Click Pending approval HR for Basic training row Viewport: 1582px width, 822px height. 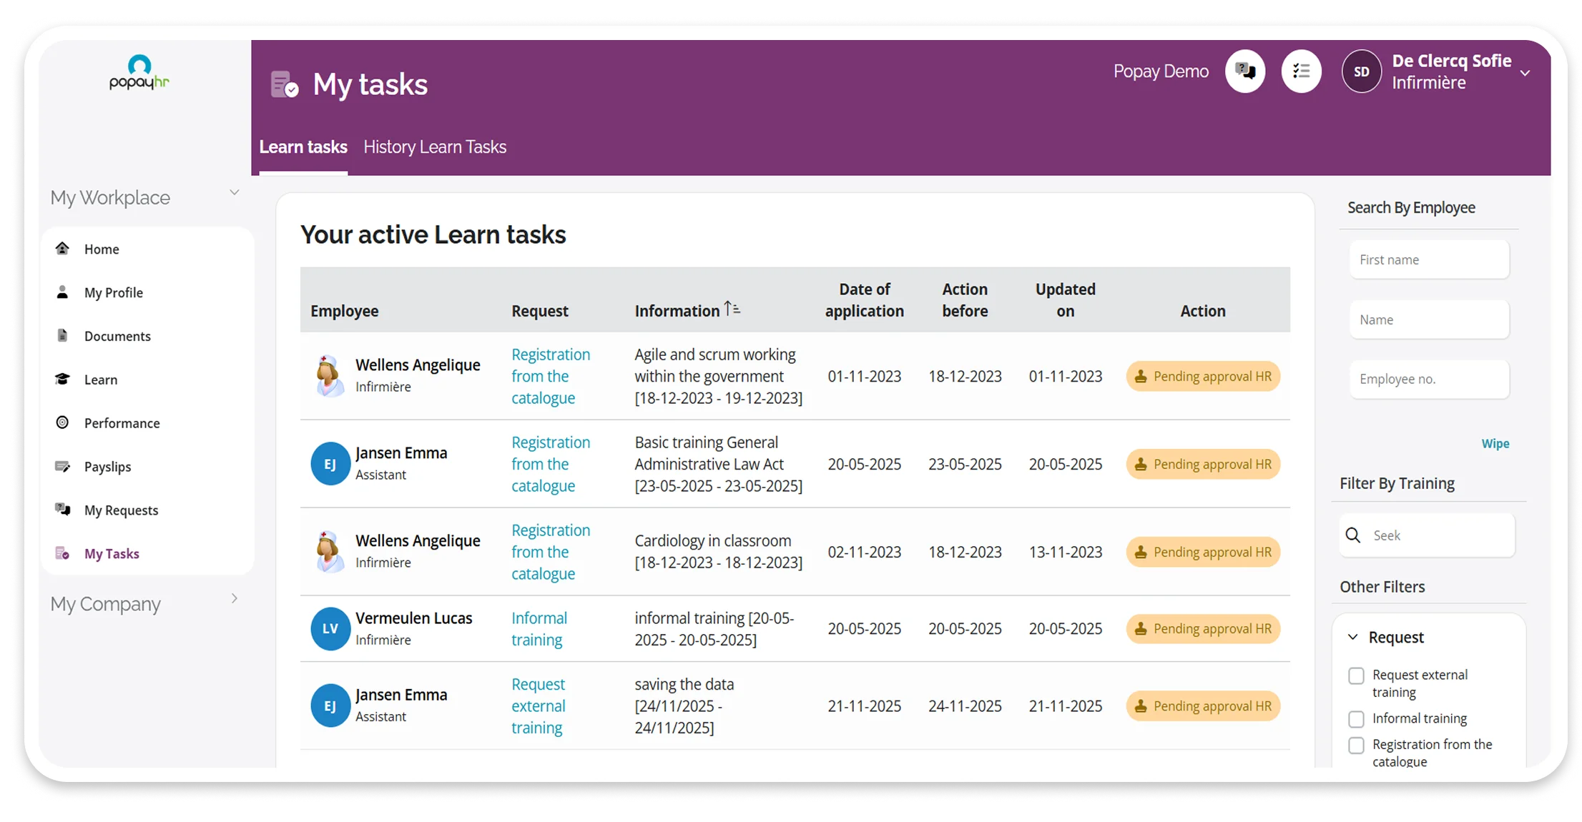[1203, 464]
